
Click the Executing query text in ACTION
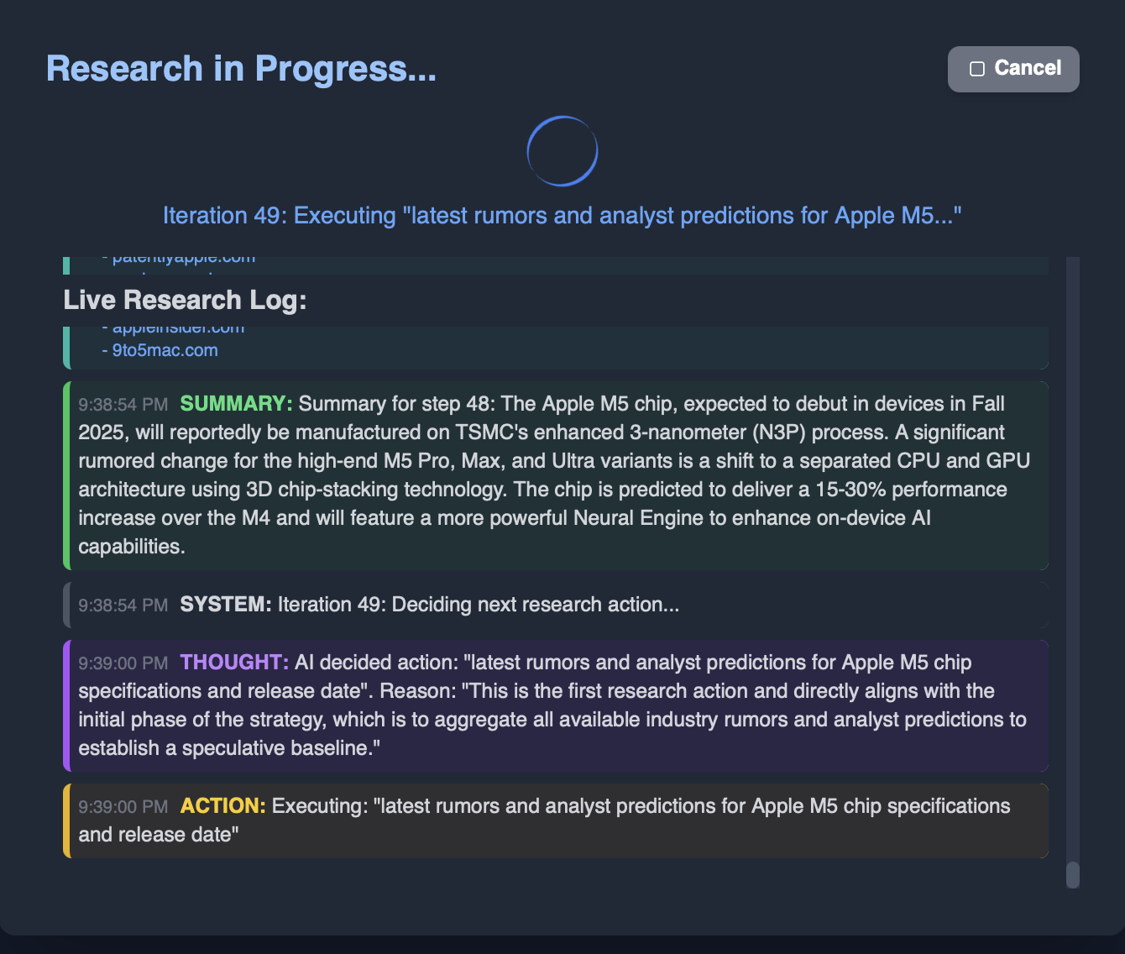pyautogui.click(x=544, y=820)
